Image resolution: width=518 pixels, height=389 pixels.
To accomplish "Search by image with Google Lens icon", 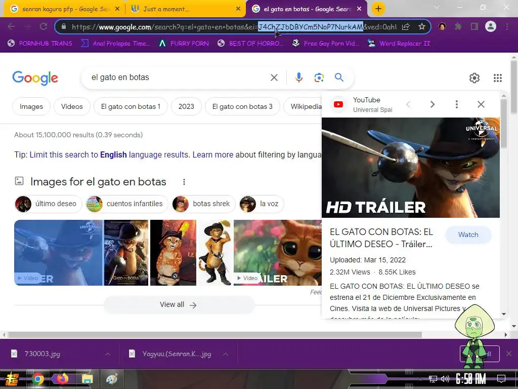I will tap(319, 77).
